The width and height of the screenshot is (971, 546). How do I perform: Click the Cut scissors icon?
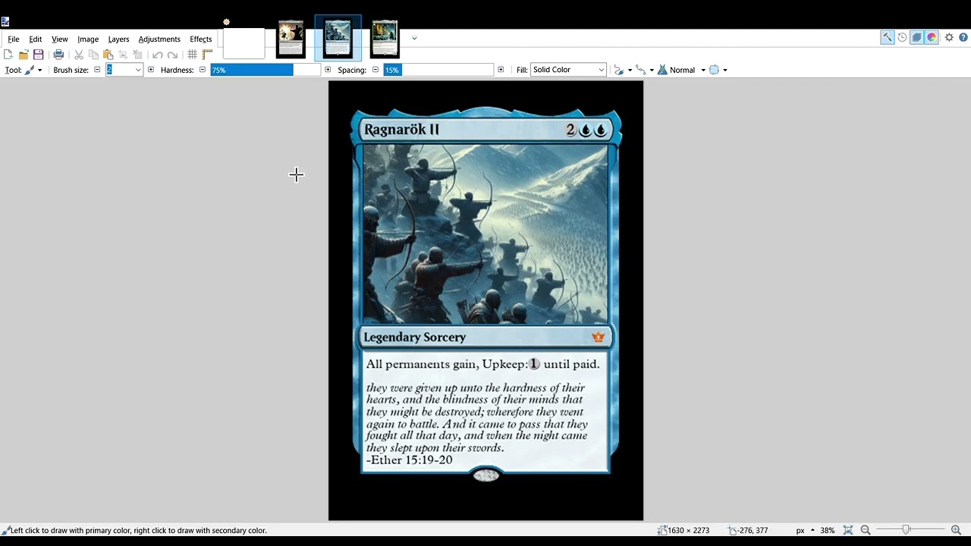pos(79,55)
